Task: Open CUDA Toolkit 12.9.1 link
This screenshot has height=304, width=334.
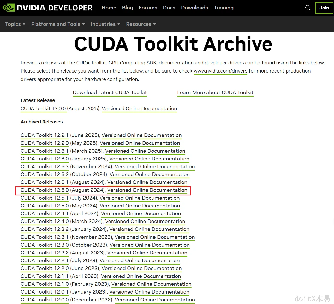Action: click(x=45, y=135)
